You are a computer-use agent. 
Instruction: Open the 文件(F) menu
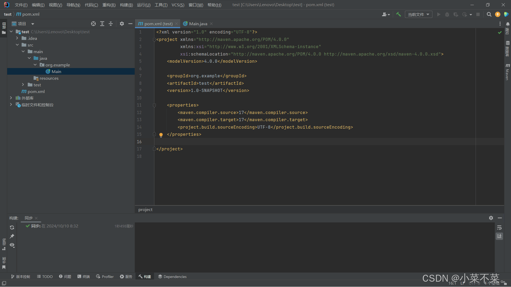[x=21, y=5]
